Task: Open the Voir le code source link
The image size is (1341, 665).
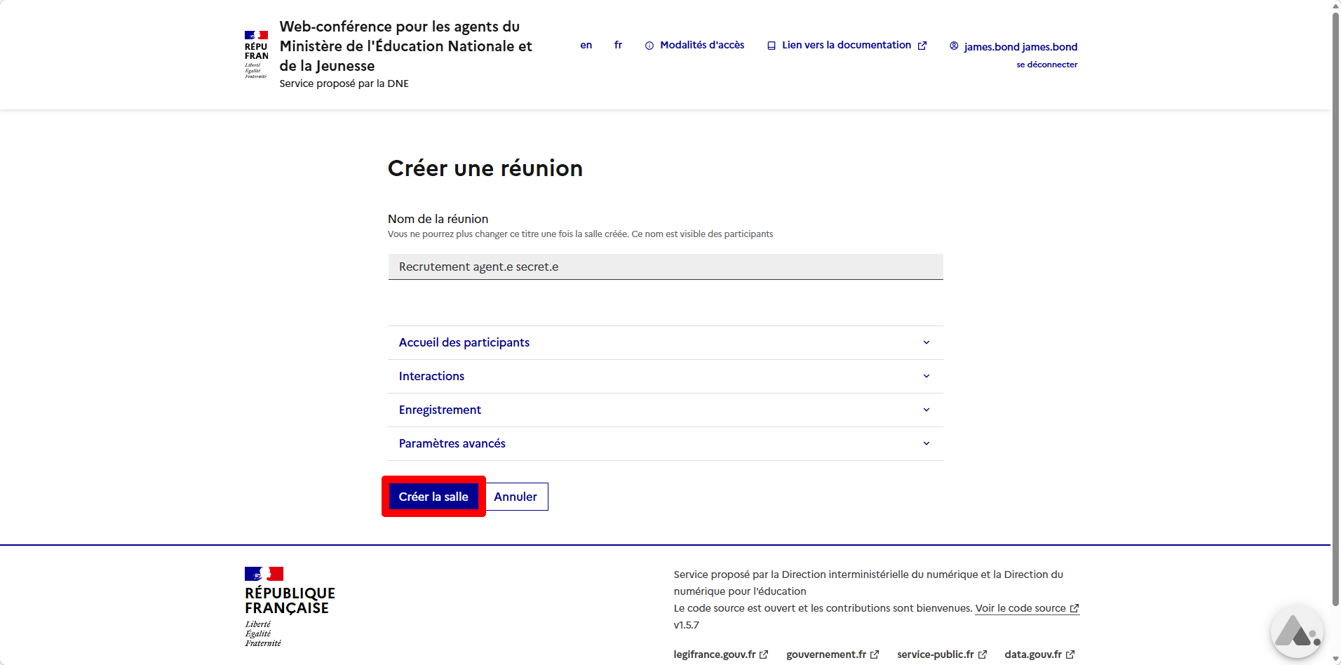Action: click(1027, 608)
